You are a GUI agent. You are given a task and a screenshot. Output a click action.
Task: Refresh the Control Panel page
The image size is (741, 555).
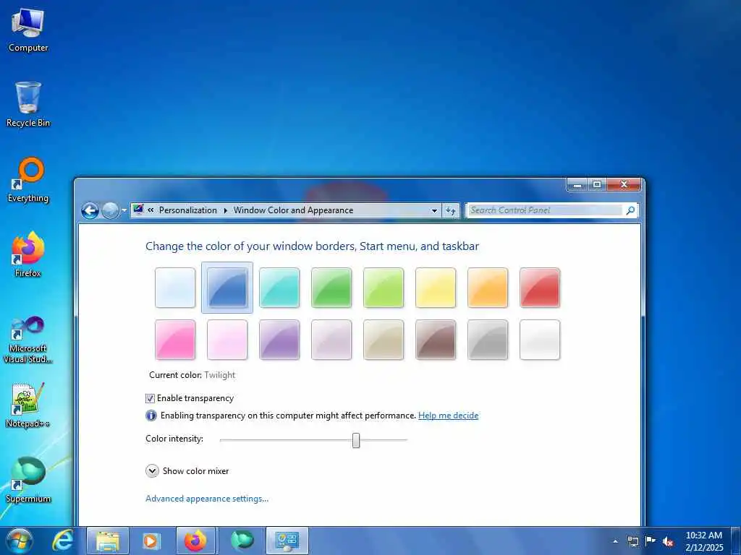click(451, 210)
